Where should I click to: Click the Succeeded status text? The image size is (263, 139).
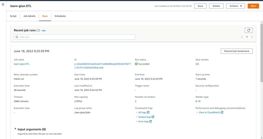[x=144, y=64]
